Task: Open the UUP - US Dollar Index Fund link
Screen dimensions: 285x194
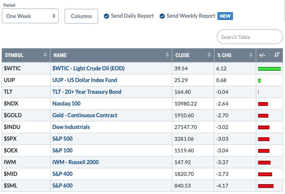Action: coord(85,80)
